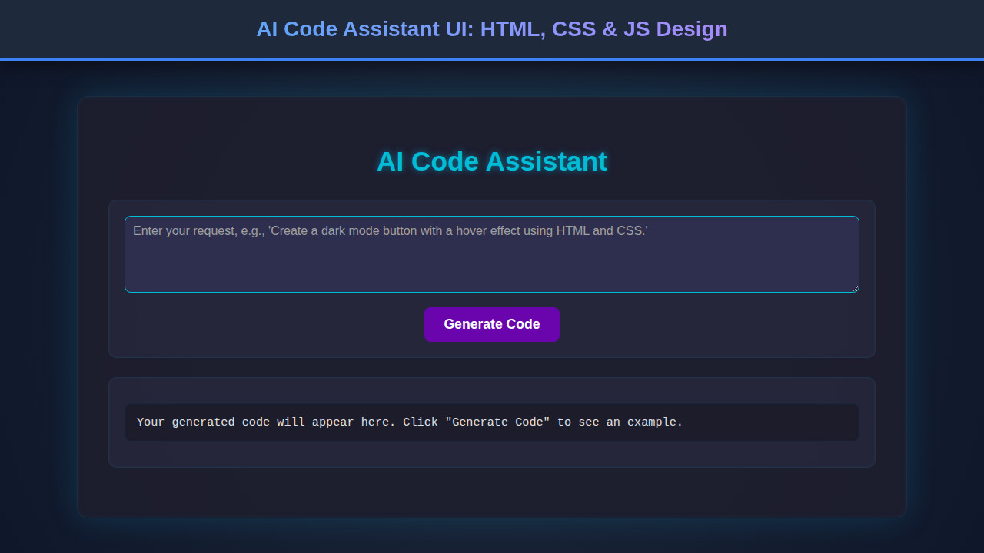Click the gradient title 'AI Code Assistant UI'

click(x=491, y=28)
